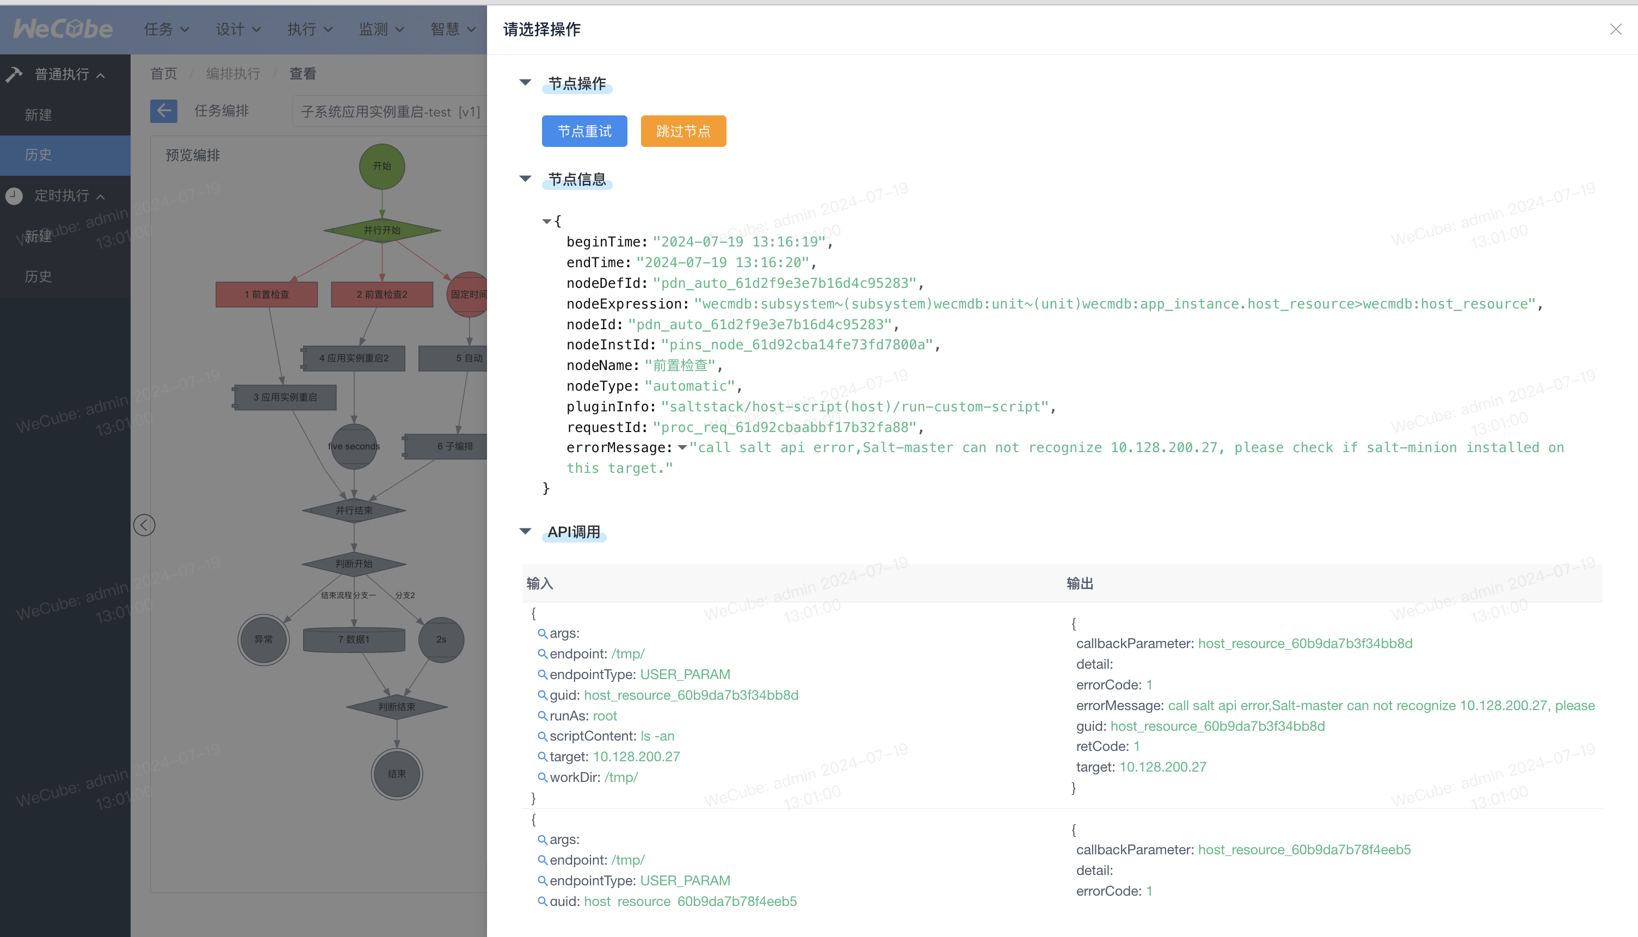Collapse the 普通执行 sidebar group
Viewport: 1638px width, 937px height.
pos(101,75)
